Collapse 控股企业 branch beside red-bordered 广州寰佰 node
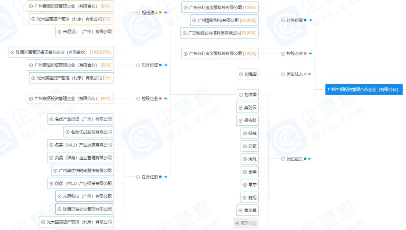The image size is (406, 230). click(x=138, y=99)
